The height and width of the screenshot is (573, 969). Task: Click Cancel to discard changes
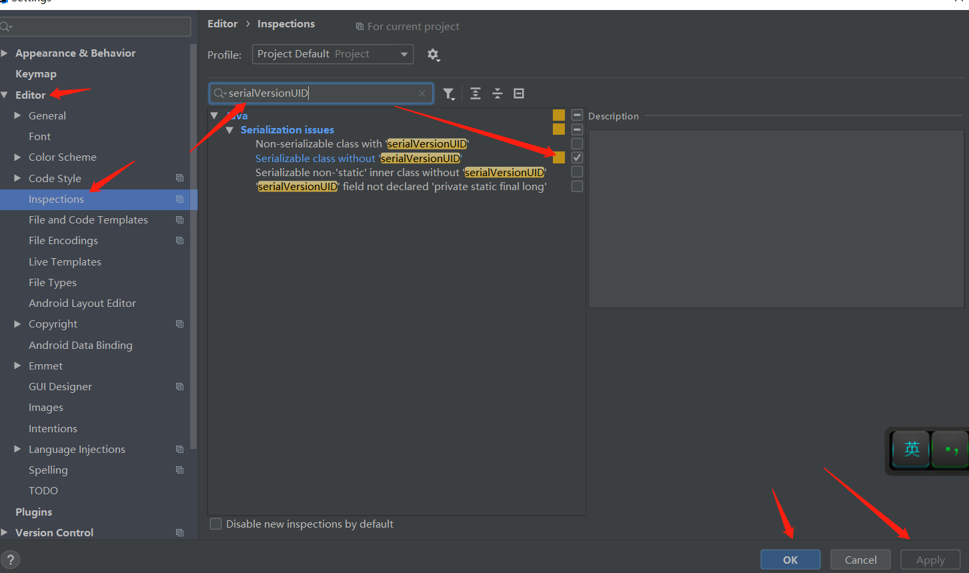[x=860, y=560]
